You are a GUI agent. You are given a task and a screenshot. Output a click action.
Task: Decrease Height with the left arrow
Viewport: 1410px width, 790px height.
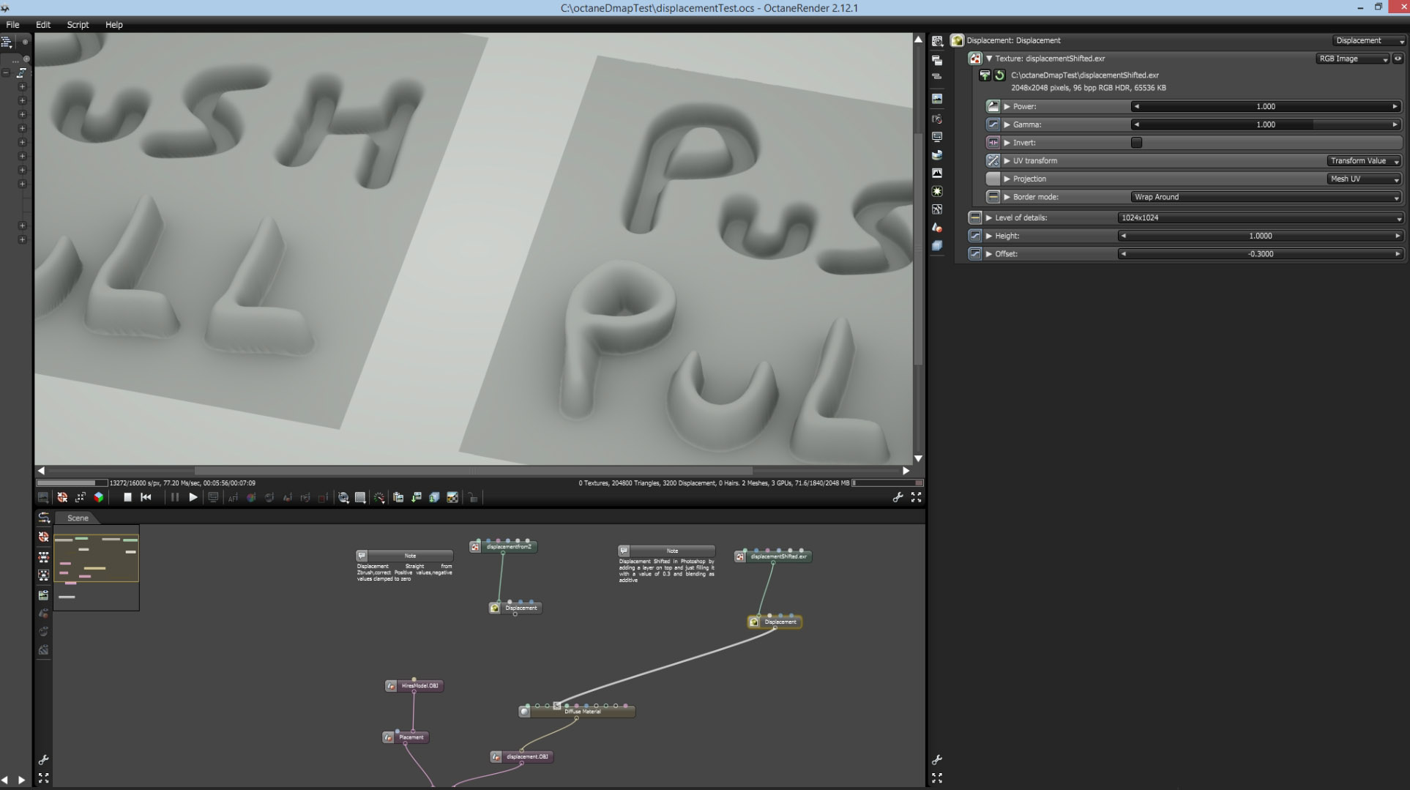[x=1123, y=236]
